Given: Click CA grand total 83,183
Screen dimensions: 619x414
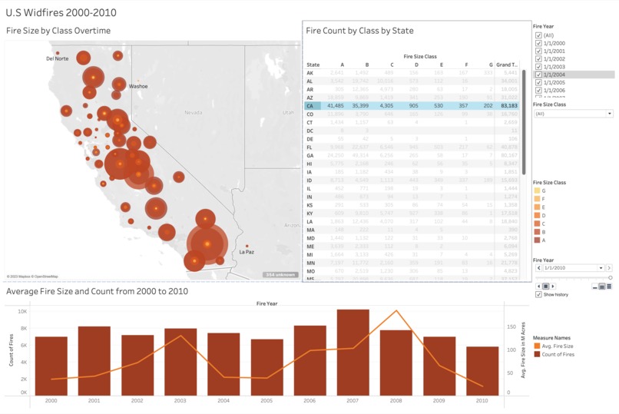Looking at the screenshot, I should (x=509, y=106).
